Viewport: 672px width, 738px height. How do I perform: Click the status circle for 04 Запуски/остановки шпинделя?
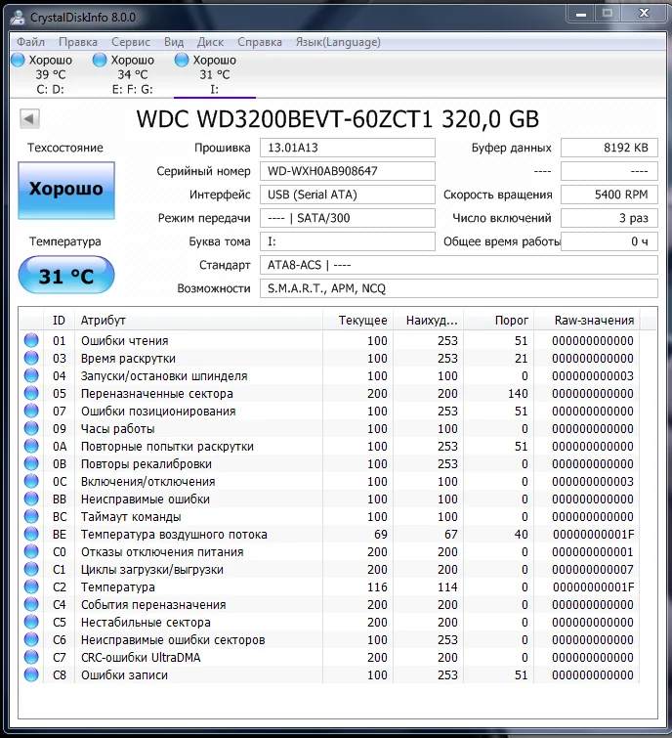click(x=31, y=375)
